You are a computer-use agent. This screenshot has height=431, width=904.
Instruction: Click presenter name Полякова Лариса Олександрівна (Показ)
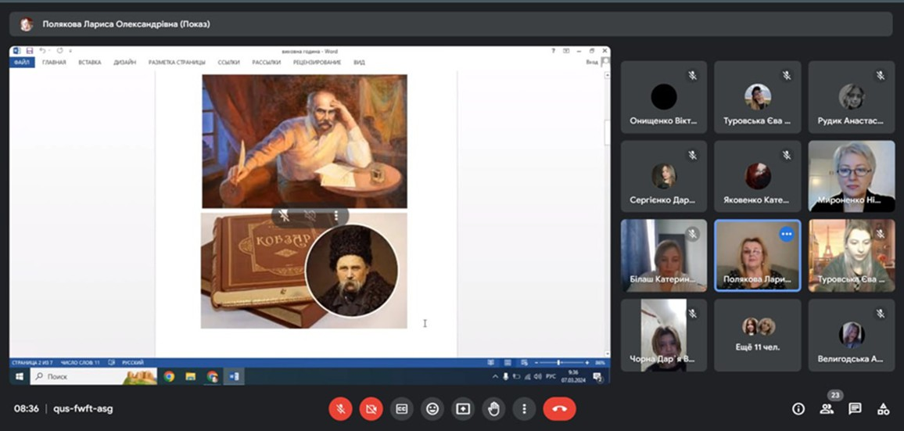pyautogui.click(x=126, y=24)
